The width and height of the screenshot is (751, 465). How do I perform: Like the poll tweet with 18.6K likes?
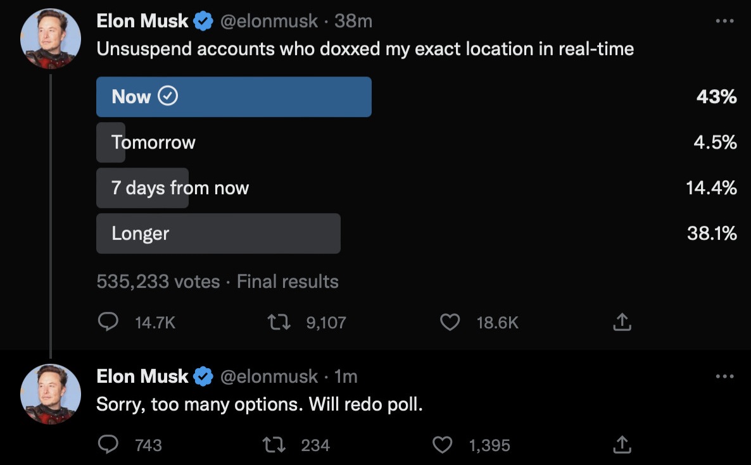(450, 322)
